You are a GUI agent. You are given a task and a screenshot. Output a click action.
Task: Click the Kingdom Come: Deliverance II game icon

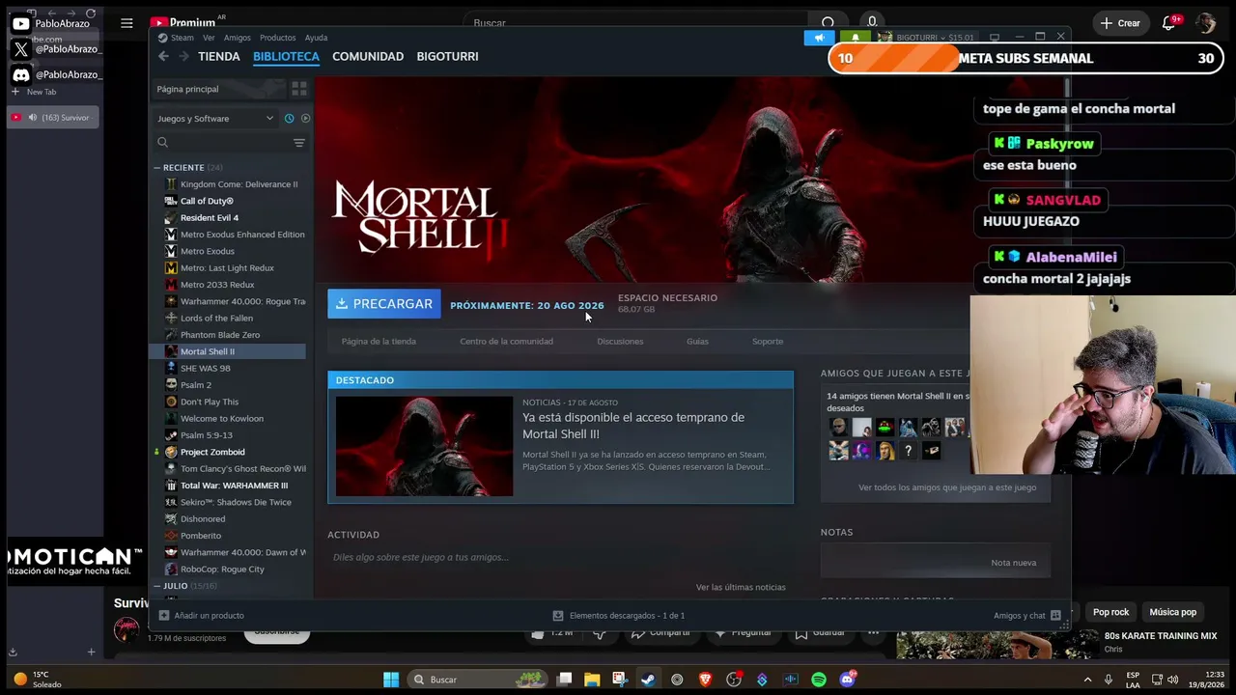click(171, 184)
